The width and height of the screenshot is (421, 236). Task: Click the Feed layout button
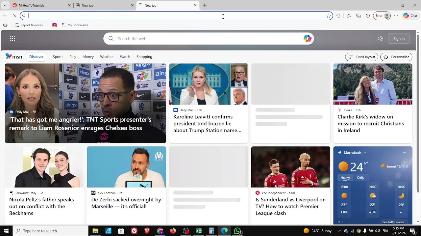tap(362, 57)
